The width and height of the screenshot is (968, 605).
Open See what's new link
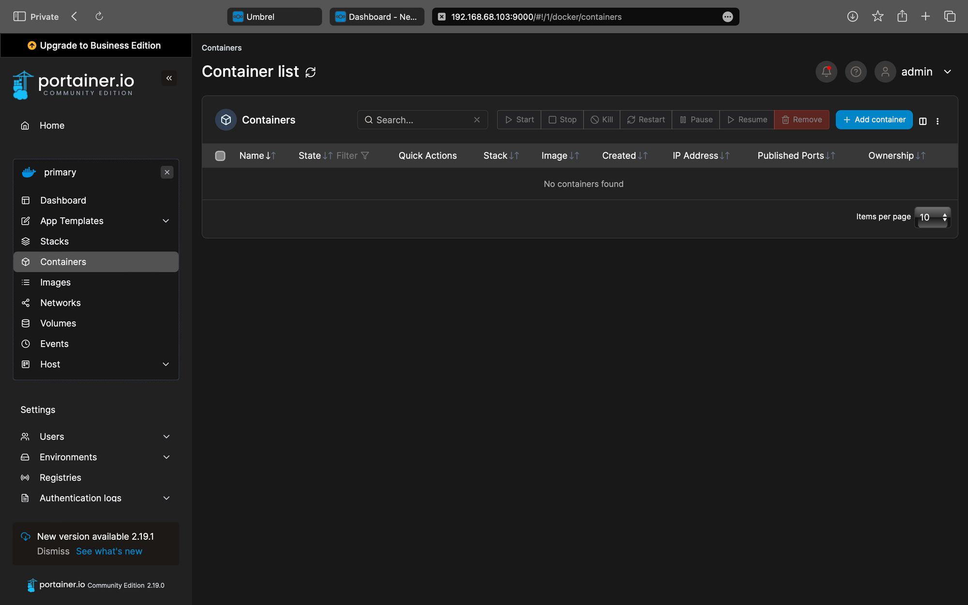pos(109,551)
